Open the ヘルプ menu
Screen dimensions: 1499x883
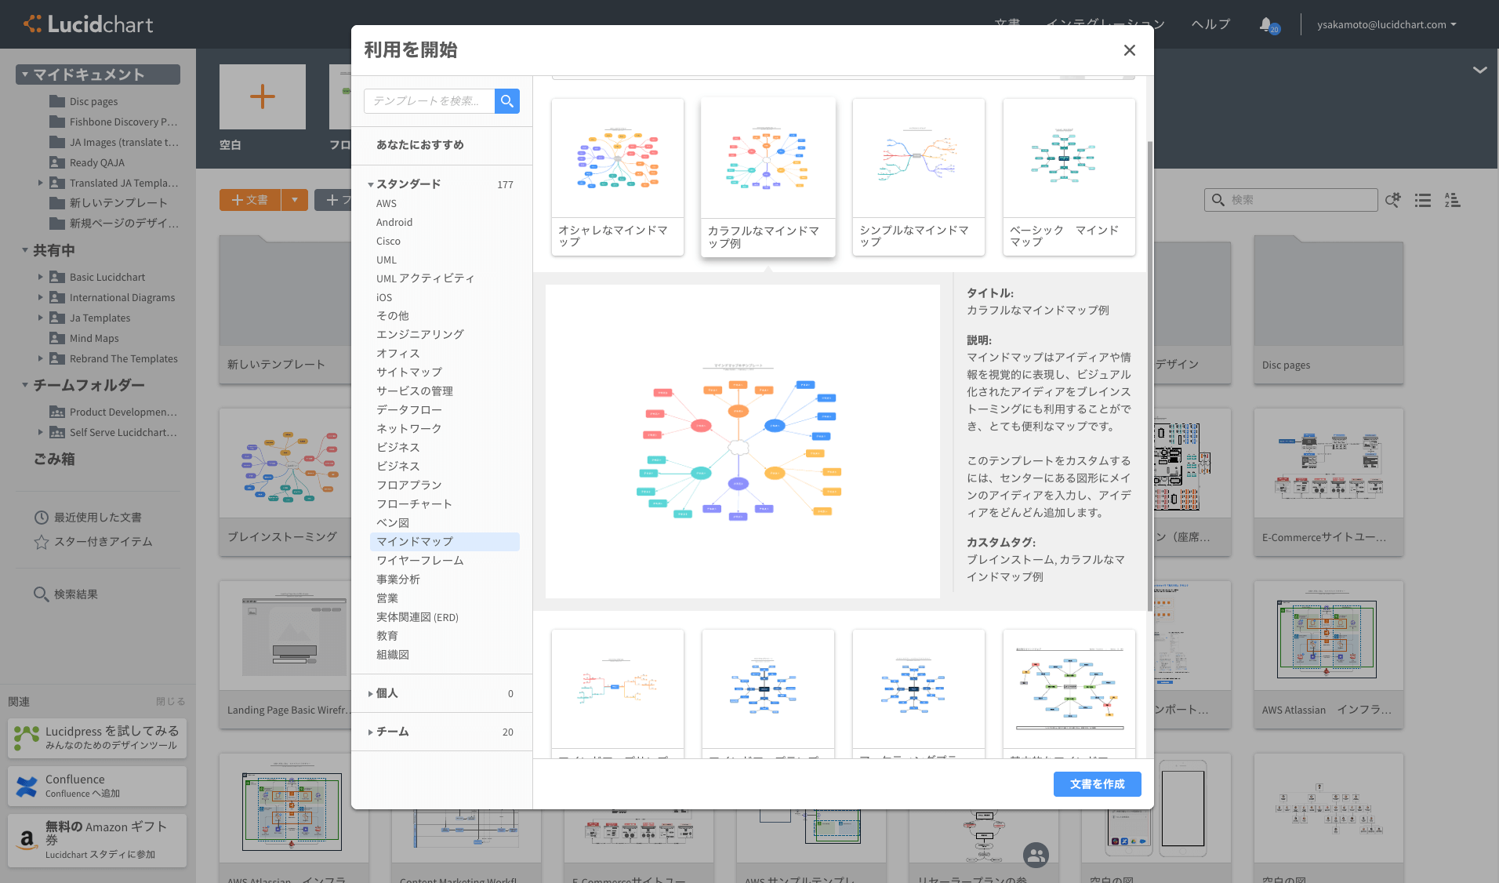1209,24
